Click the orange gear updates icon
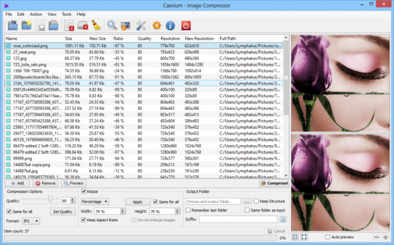 (x=156, y=26)
